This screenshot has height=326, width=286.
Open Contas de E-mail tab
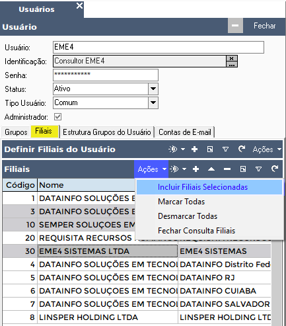click(x=185, y=132)
